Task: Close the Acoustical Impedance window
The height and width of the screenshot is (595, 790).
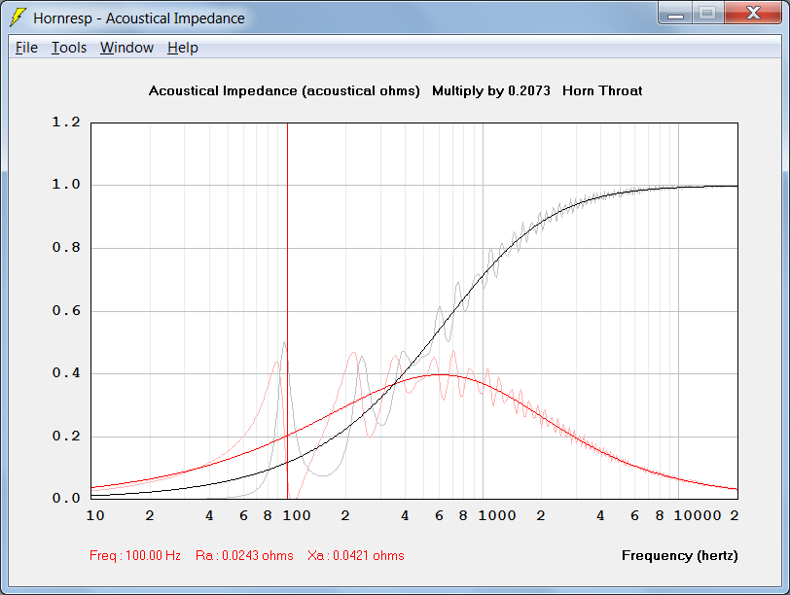Action: coord(753,14)
